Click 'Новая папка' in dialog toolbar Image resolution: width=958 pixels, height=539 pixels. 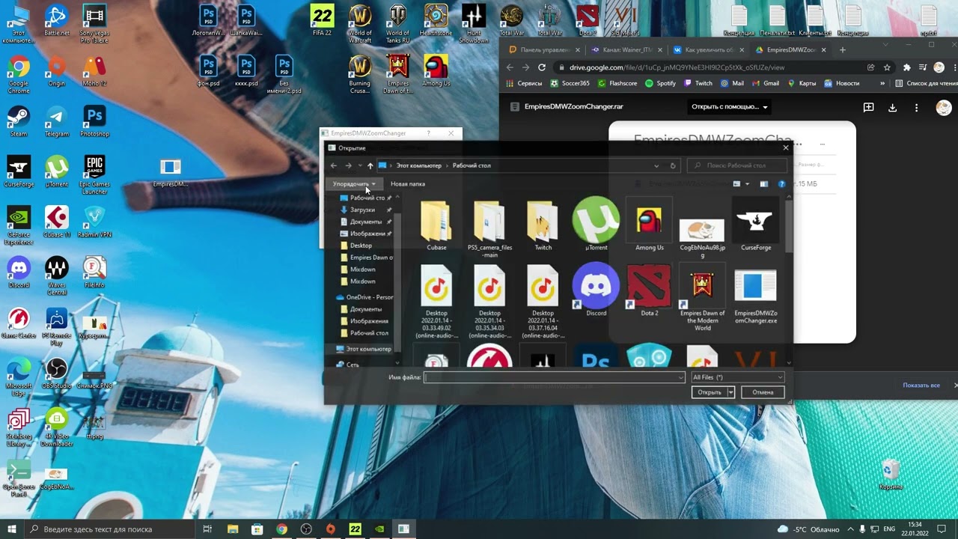pos(407,184)
